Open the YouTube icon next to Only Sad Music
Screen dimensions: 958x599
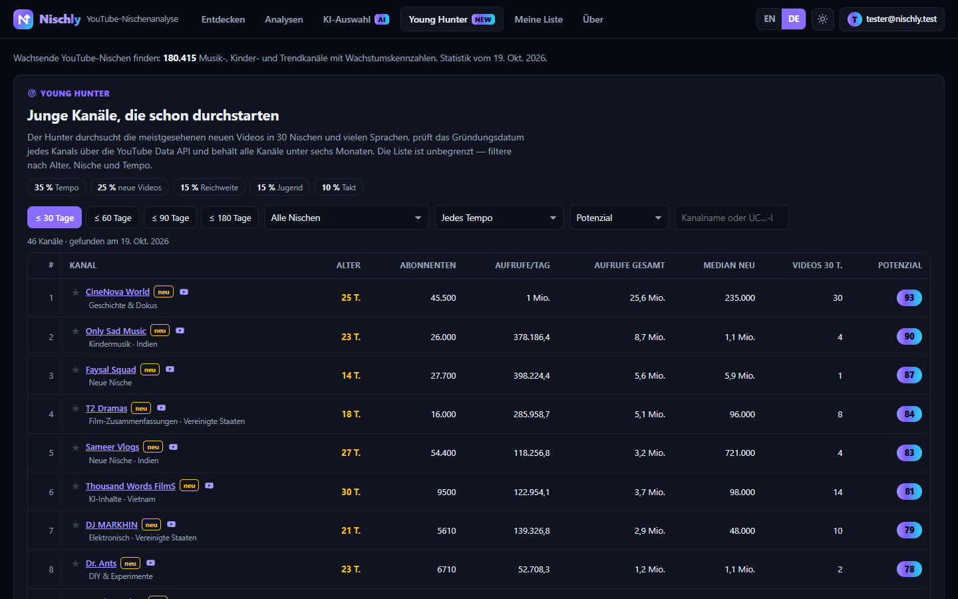pos(180,331)
